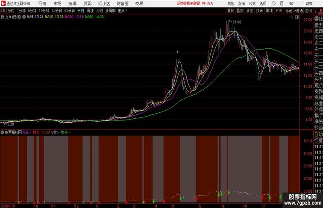Switch to the 月线 monthly period
The image size is (323, 208).
click(100, 11)
